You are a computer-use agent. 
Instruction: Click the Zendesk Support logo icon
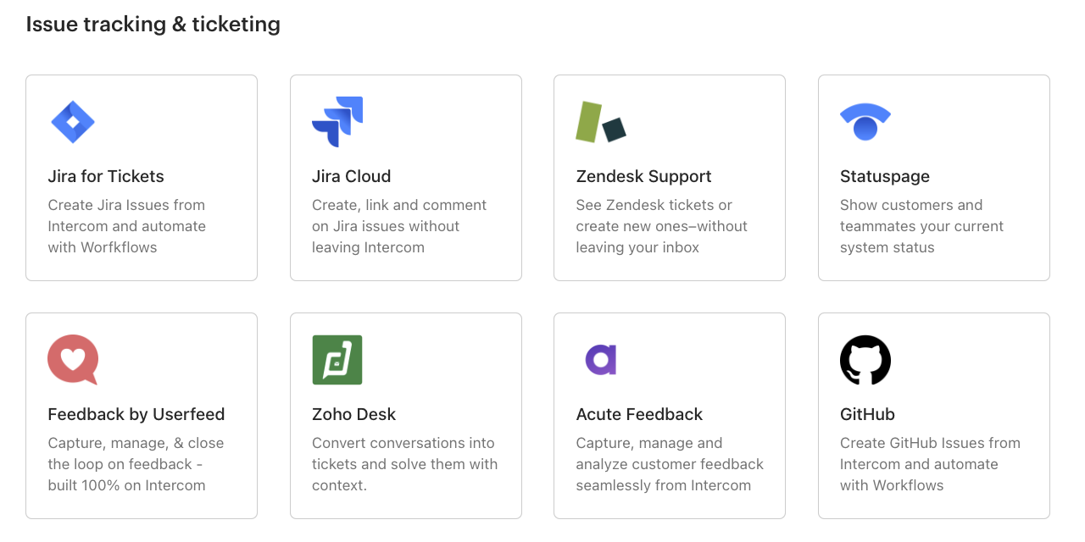[601, 122]
